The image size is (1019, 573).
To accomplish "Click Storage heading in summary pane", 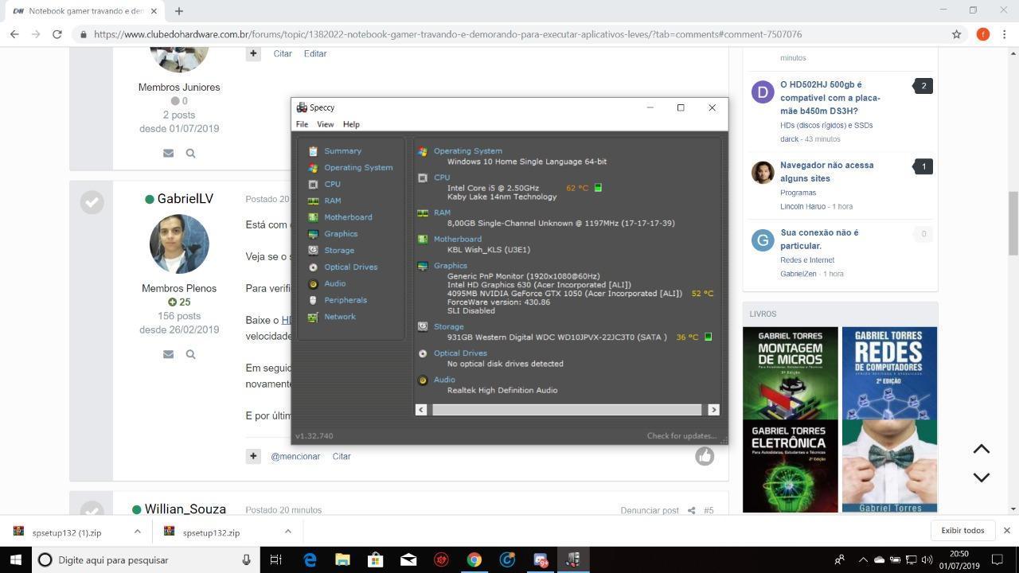I will (x=449, y=326).
